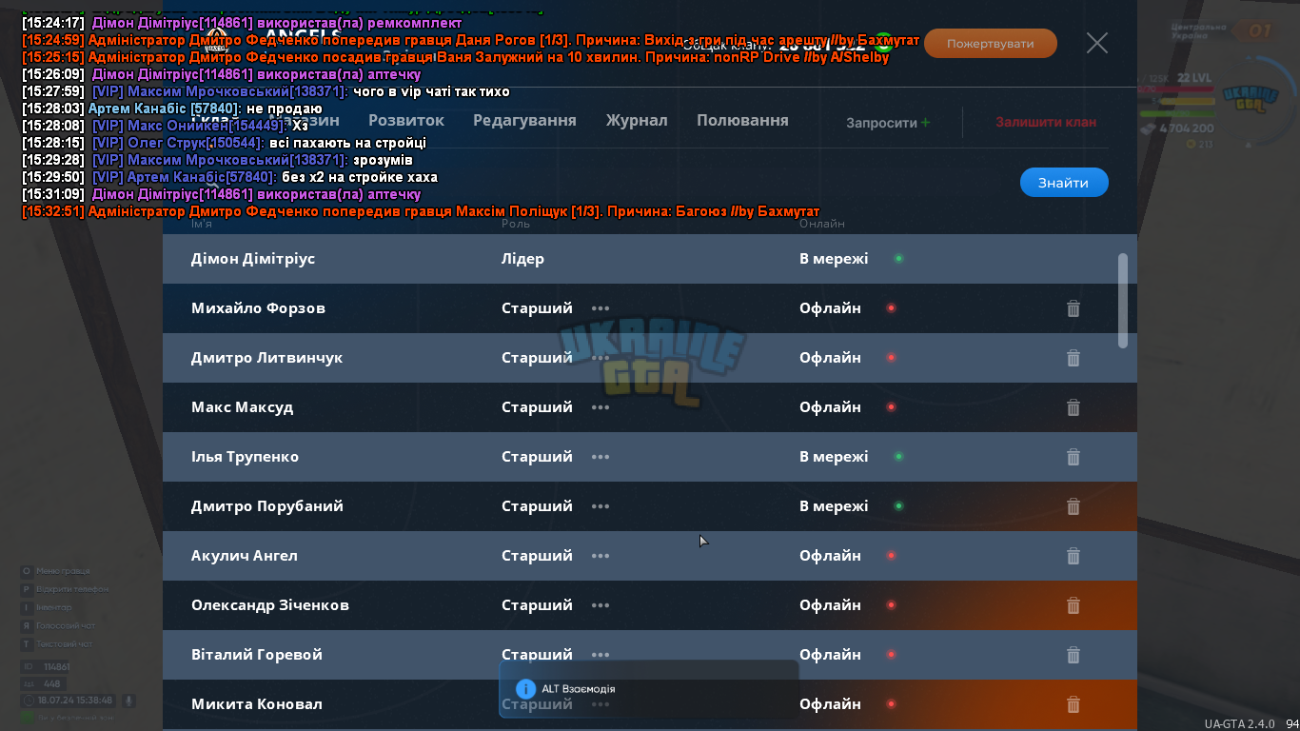The width and height of the screenshot is (1300, 731).
Task: Close the clan window with X
Action: point(1097,43)
